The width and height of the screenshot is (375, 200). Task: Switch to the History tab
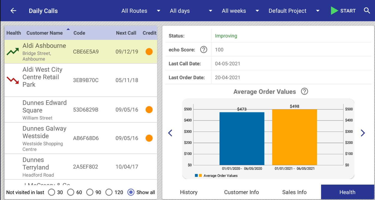click(189, 192)
